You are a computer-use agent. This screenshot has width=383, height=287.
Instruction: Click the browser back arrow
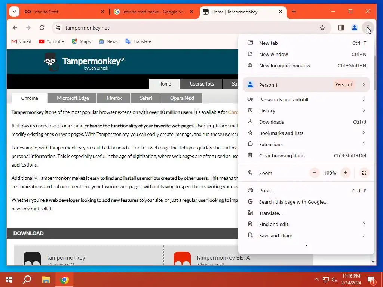(15, 28)
